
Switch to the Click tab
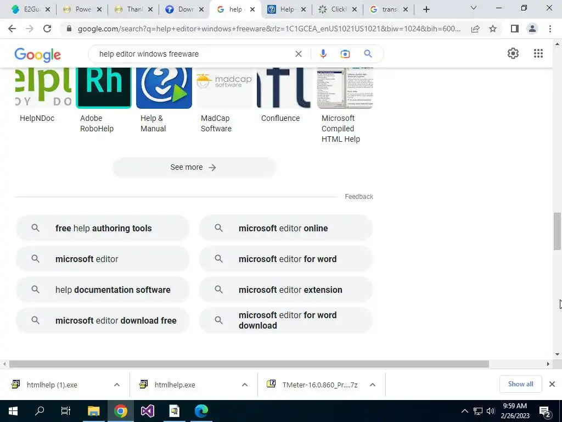(x=338, y=9)
